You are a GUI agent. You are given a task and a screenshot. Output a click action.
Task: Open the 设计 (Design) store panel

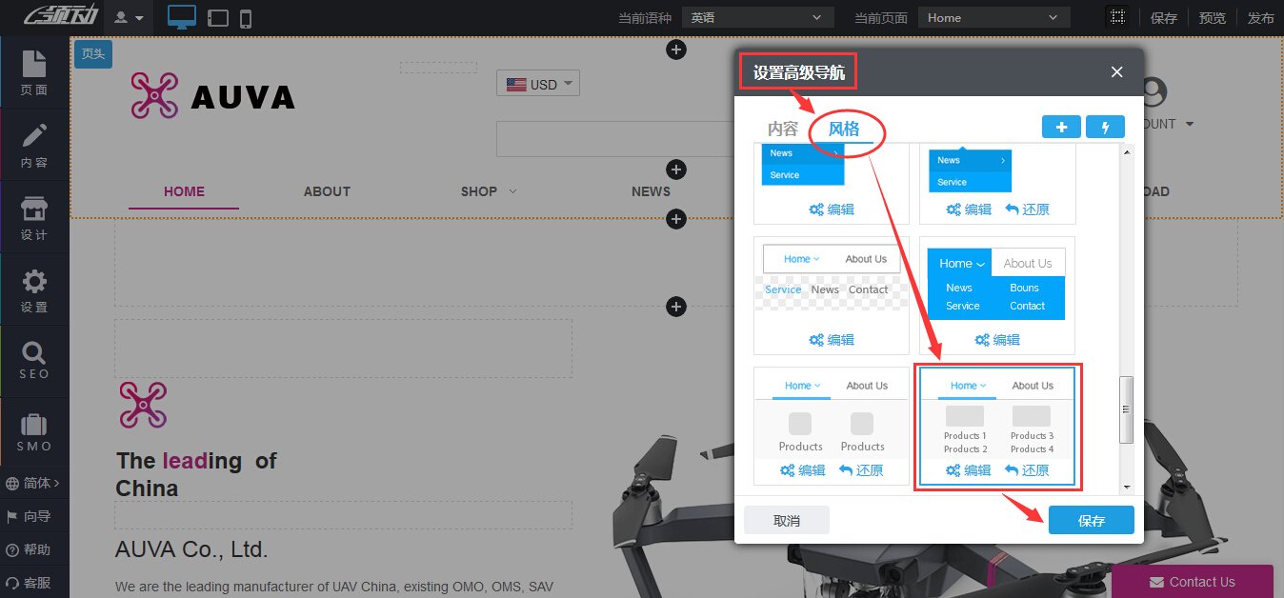(34, 218)
